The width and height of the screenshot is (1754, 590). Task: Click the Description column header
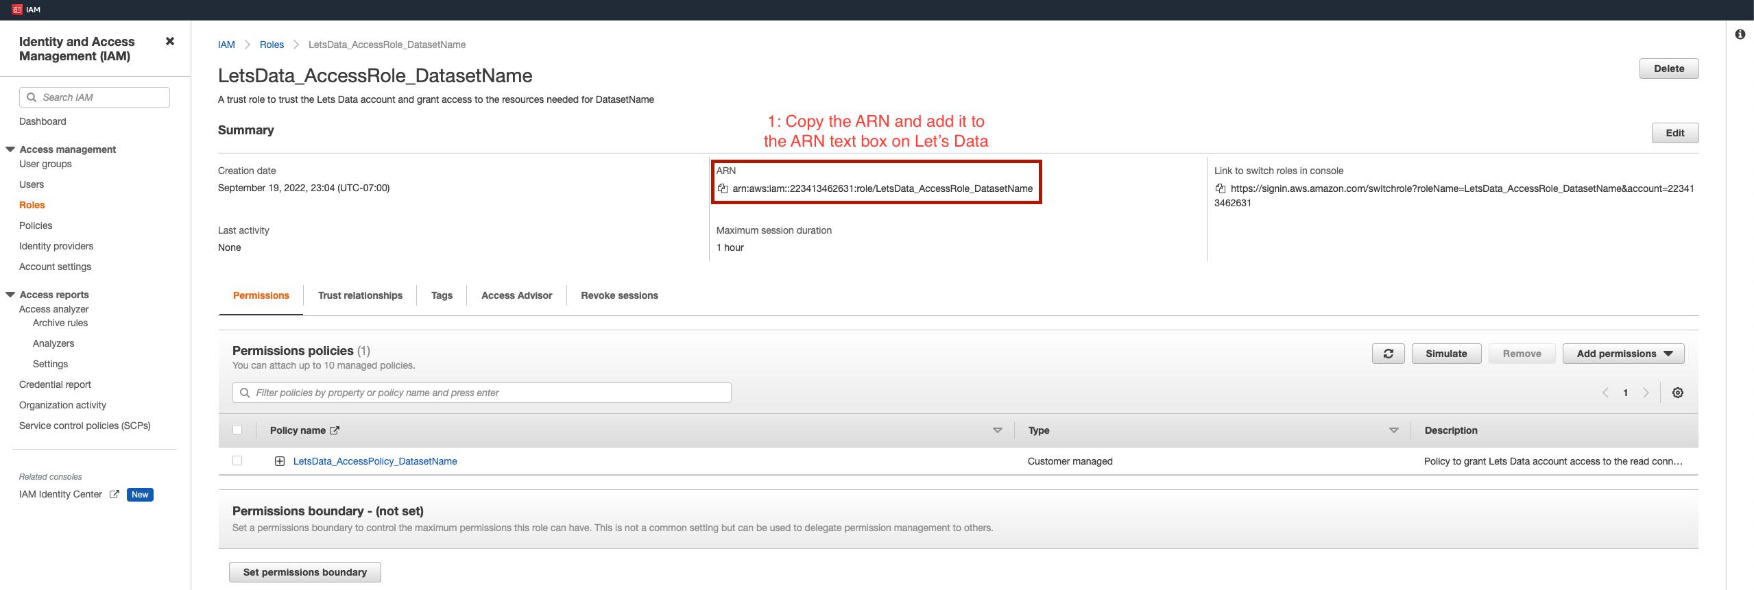[x=1451, y=430]
